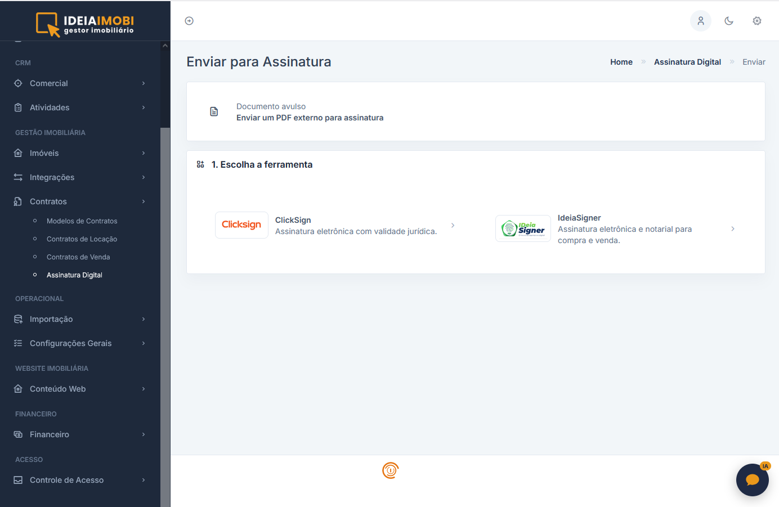Click the Importação menu label

coord(51,319)
